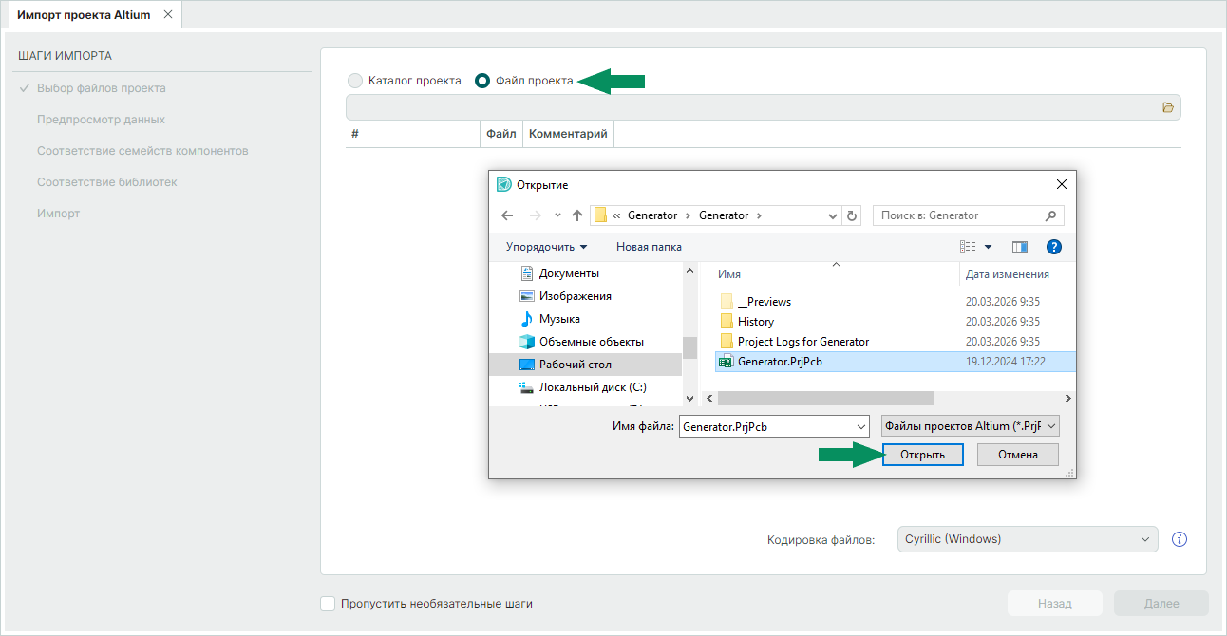Open the Кодировка файлов dropdown
This screenshot has width=1227, height=636.
(1028, 539)
